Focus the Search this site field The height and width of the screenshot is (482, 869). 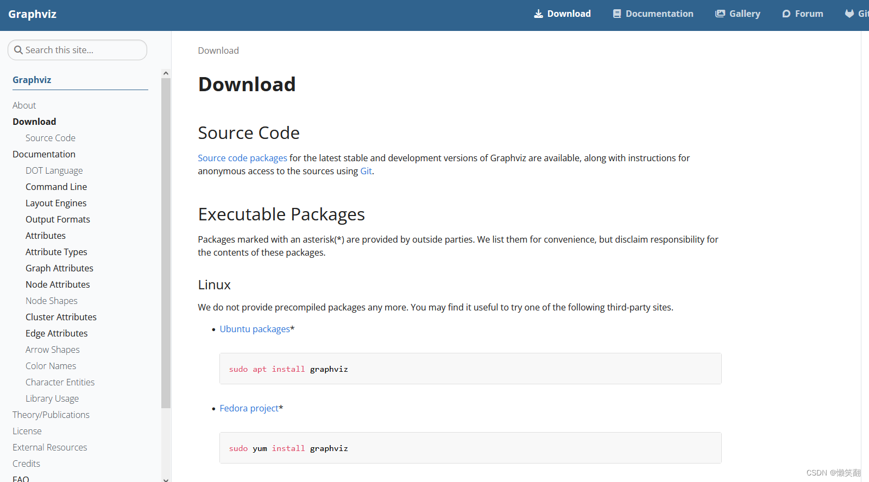[77, 50]
